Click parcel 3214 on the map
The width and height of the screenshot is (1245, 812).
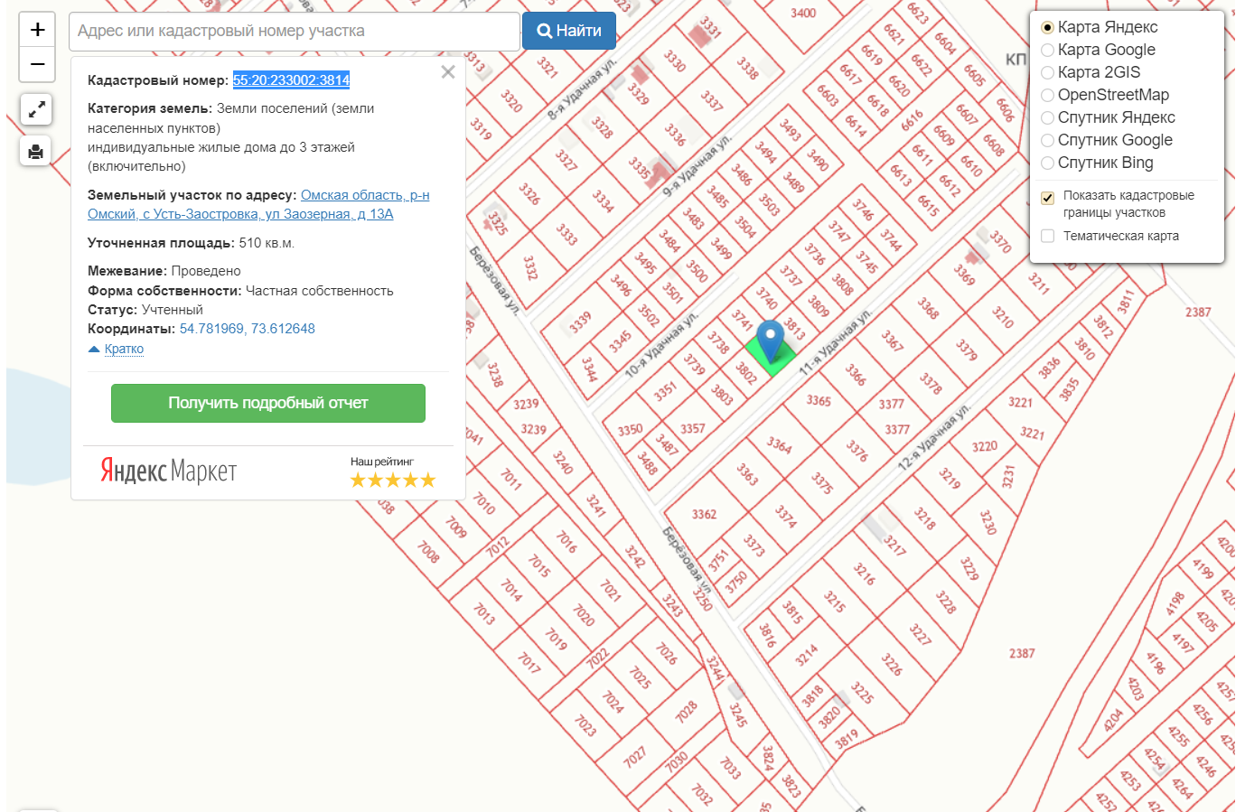[x=807, y=655]
